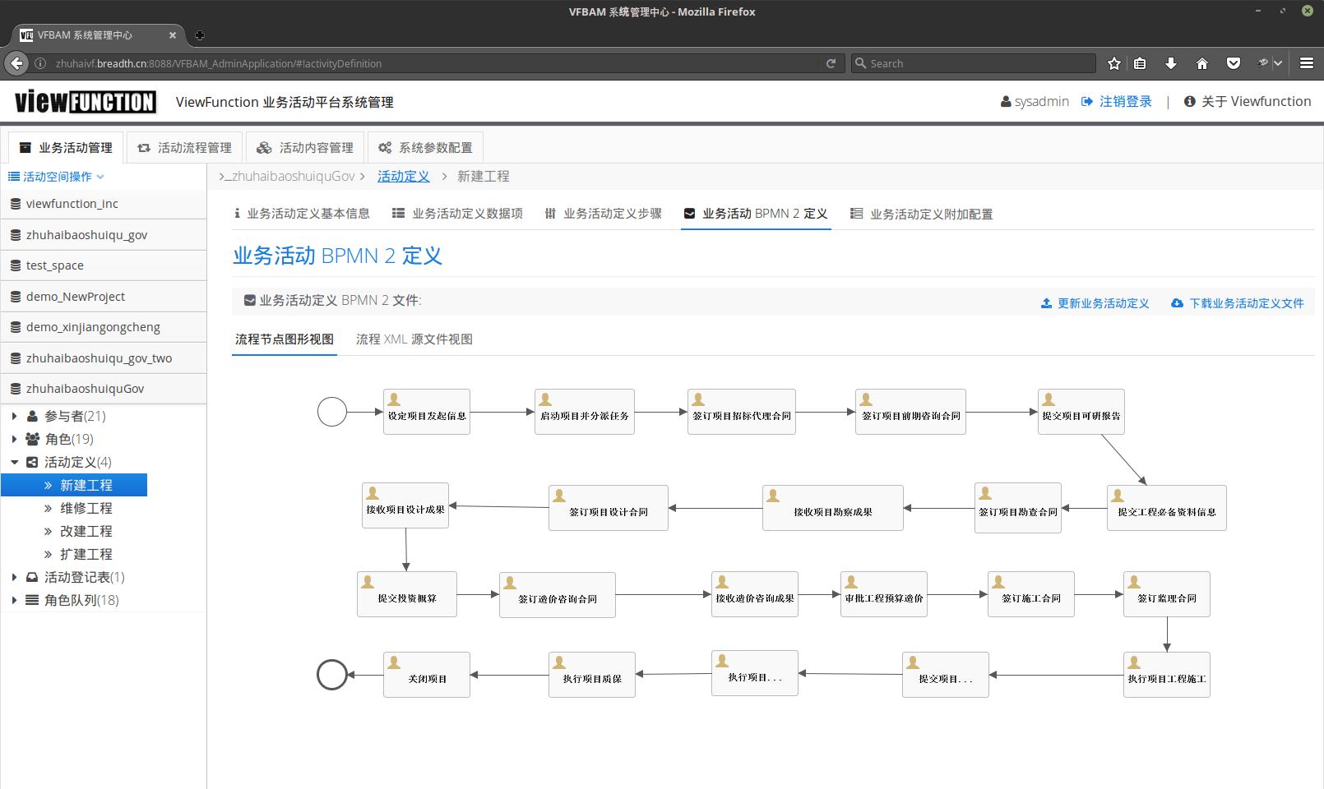Screen dimensions: 1324x789
Task: Click the site information icon in URL bar
Action: pyautogui.click(x=40, y=63)
